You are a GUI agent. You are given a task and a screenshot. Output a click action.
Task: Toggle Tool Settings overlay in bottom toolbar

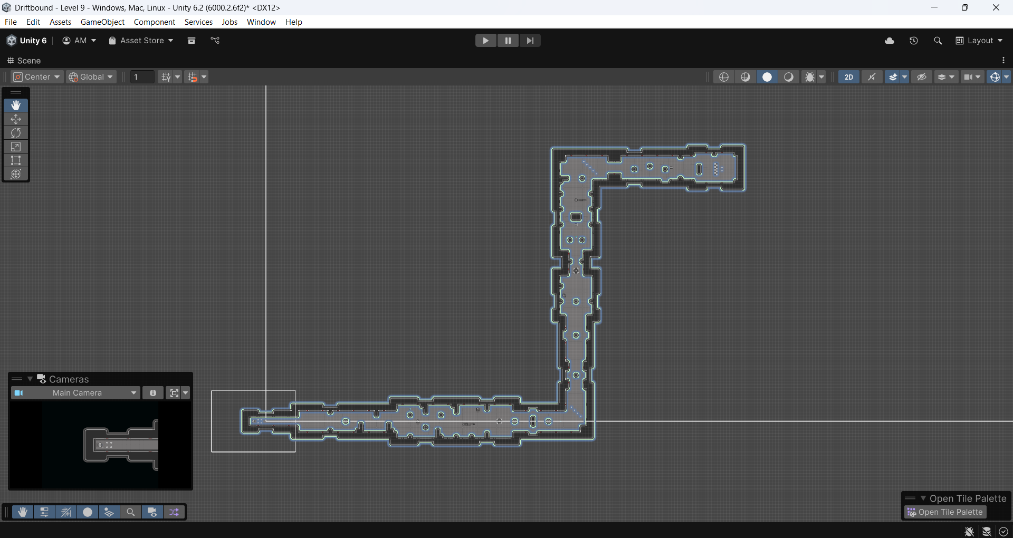click(x=44, y=512)
